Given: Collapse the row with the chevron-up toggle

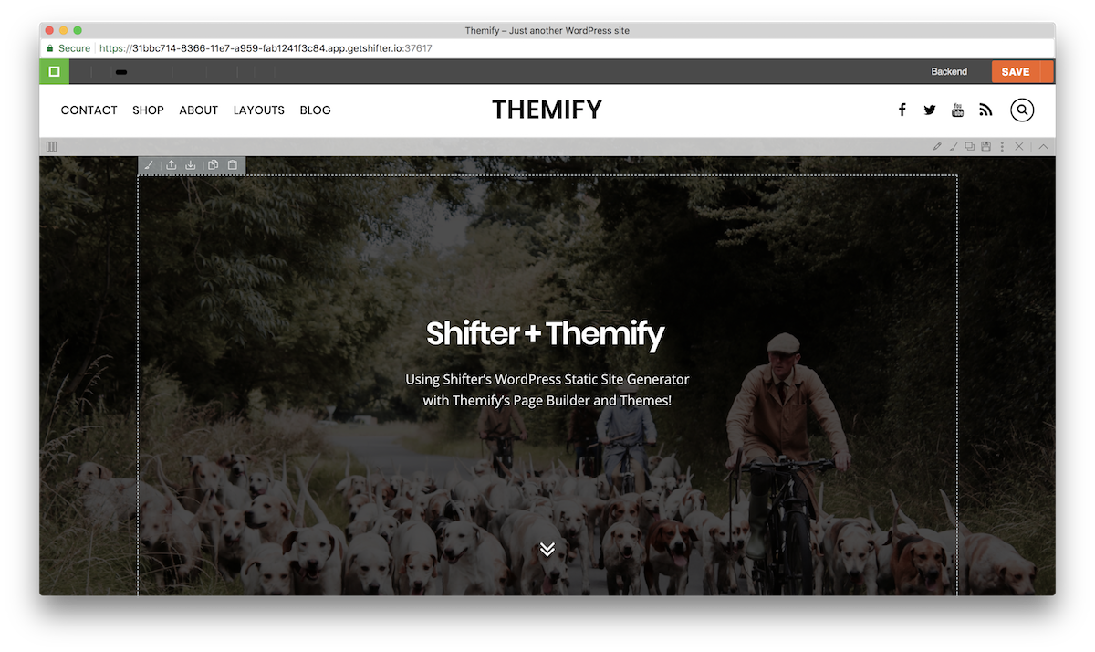Looking at the screenshot, I should (x=1044, y=146).
